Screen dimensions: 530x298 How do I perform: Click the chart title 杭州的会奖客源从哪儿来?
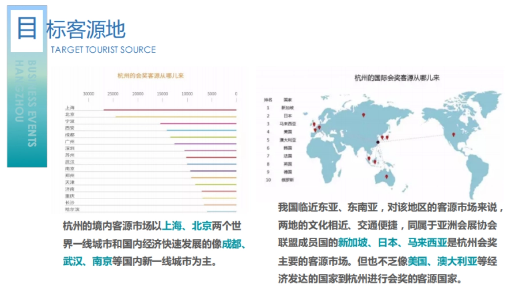click(151, 75)
